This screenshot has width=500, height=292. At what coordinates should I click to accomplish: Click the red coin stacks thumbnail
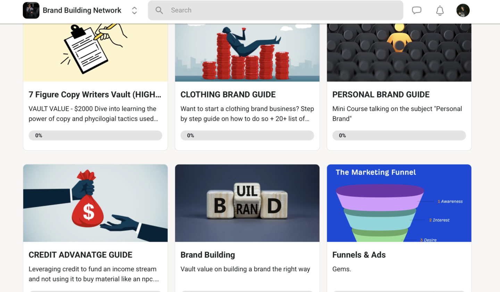pyautogui.click(x=247, y=52)
